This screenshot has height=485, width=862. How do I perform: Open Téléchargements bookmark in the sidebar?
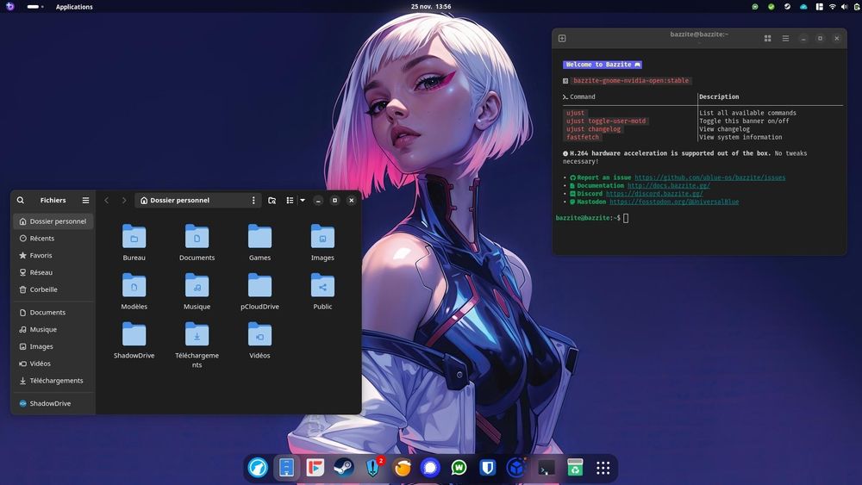tap(53, 381)
